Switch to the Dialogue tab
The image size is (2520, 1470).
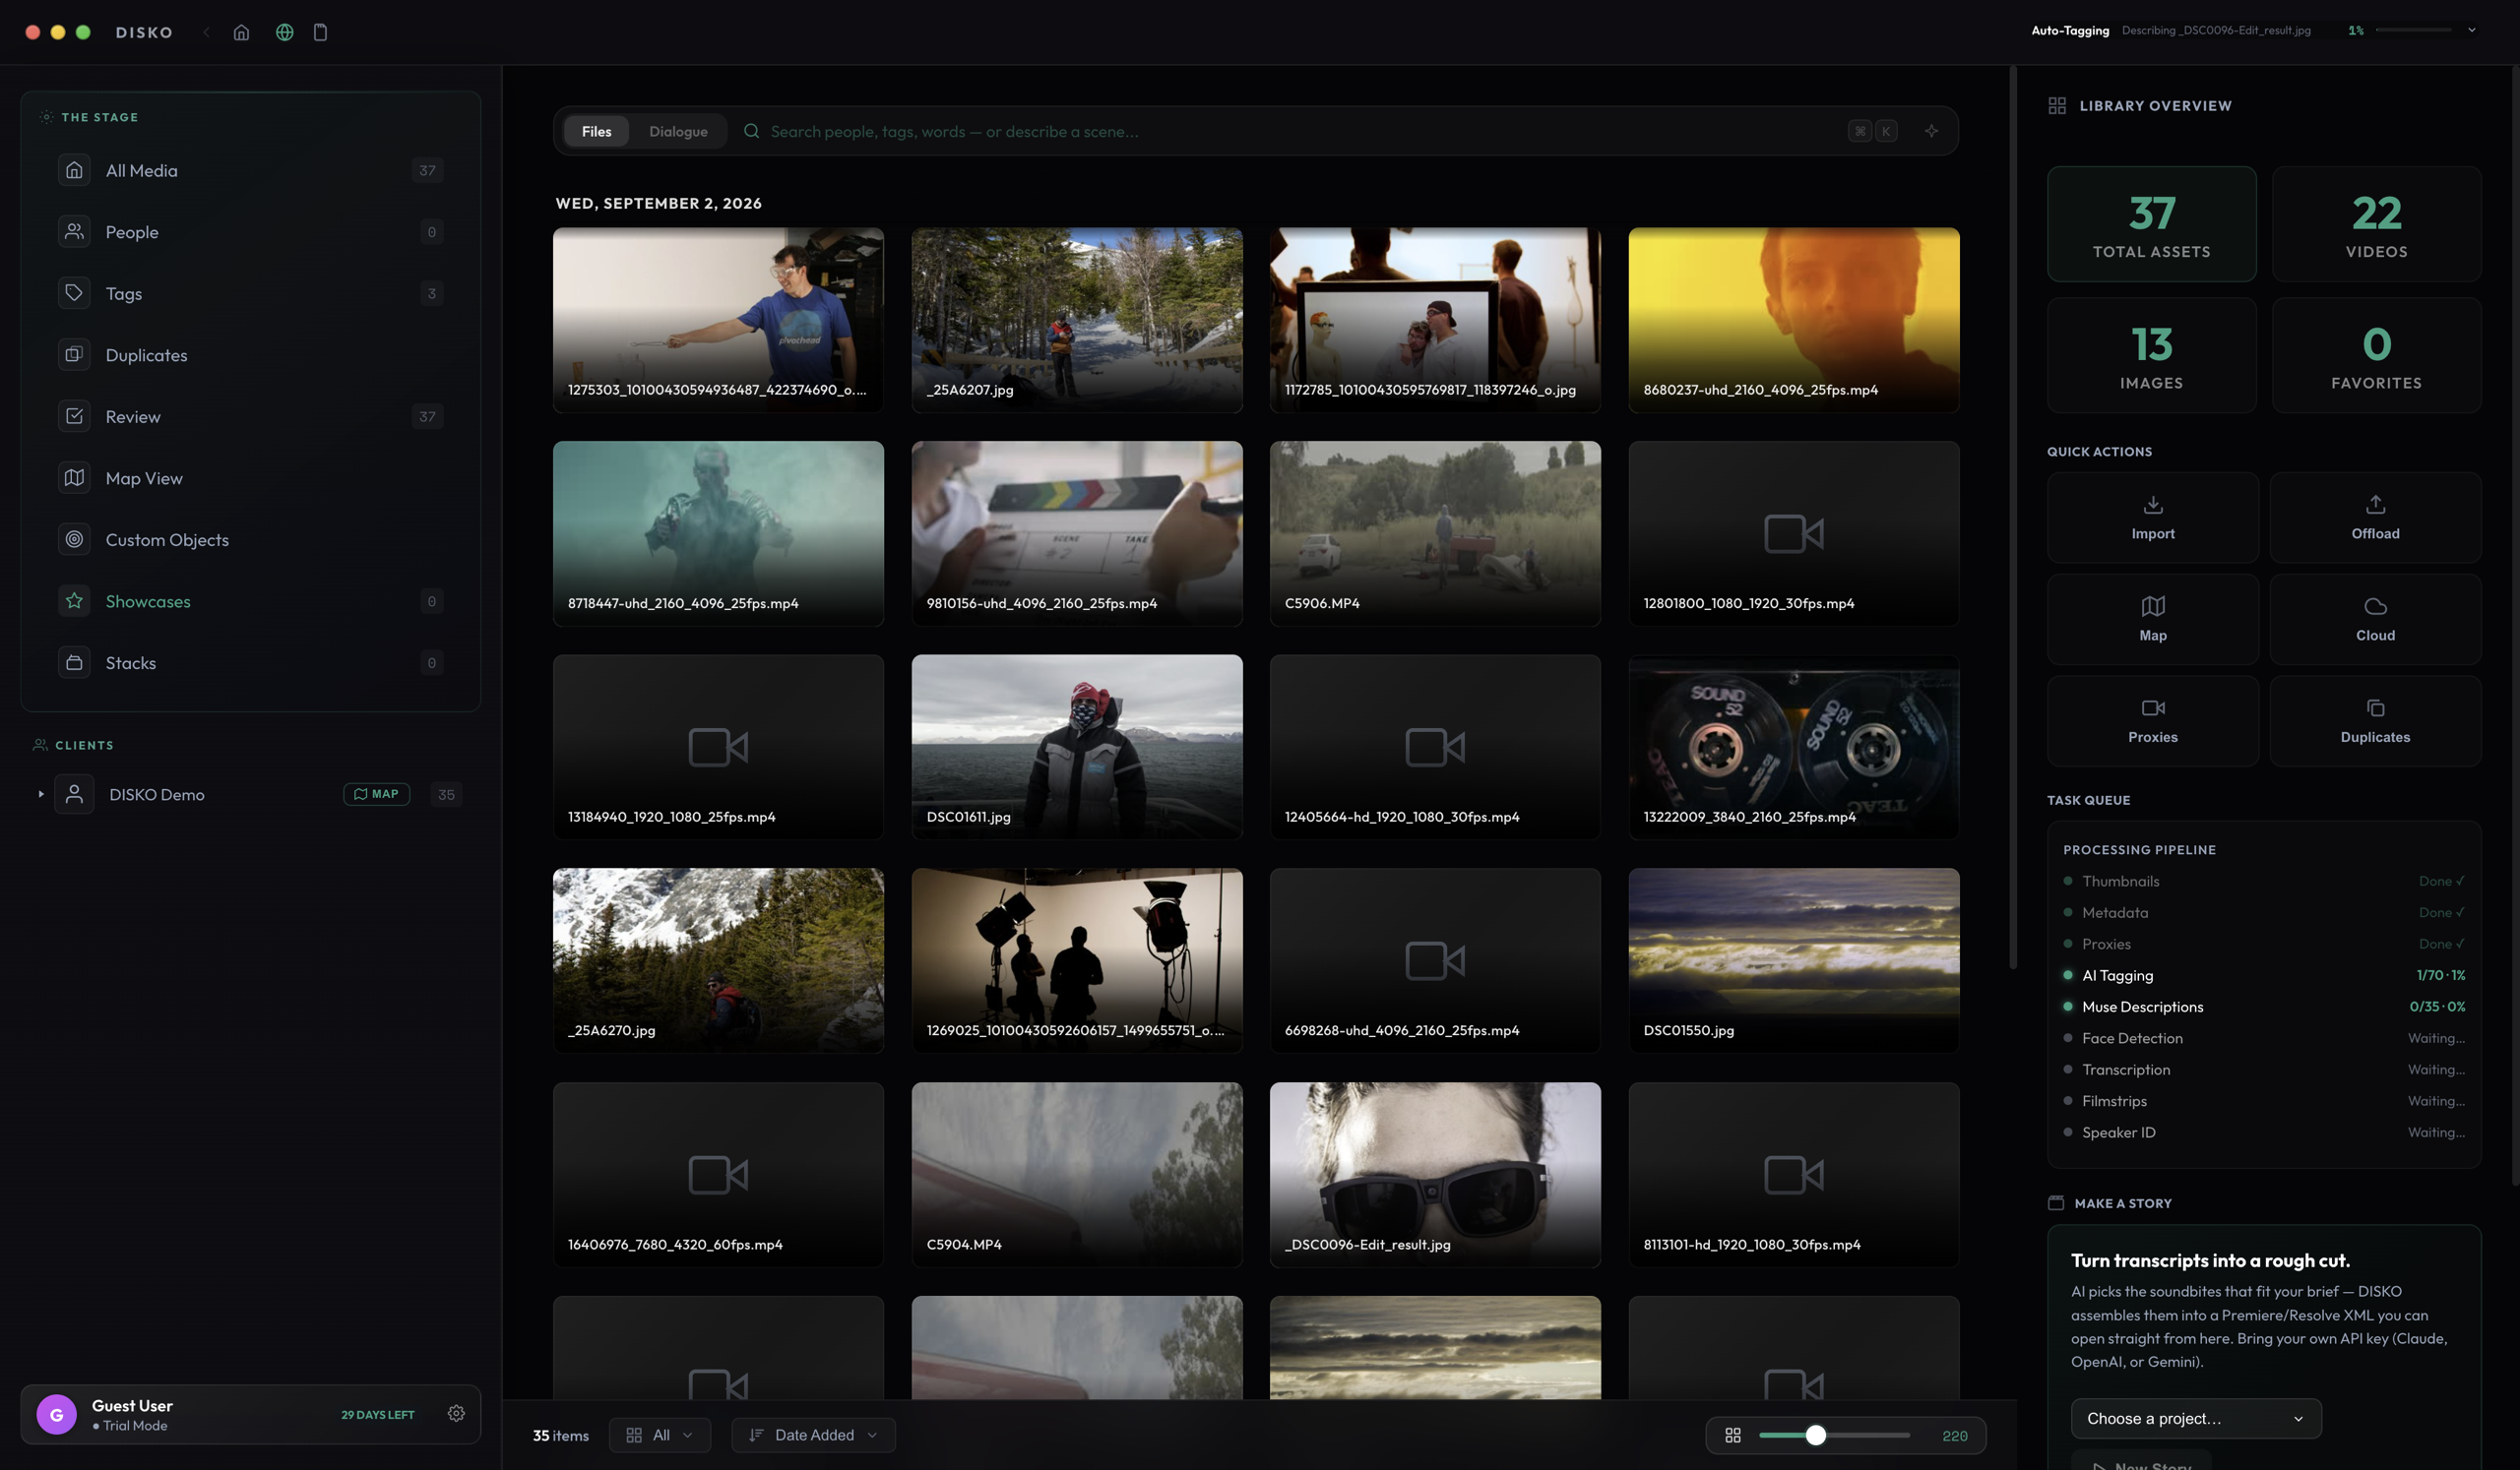[678, 131]
